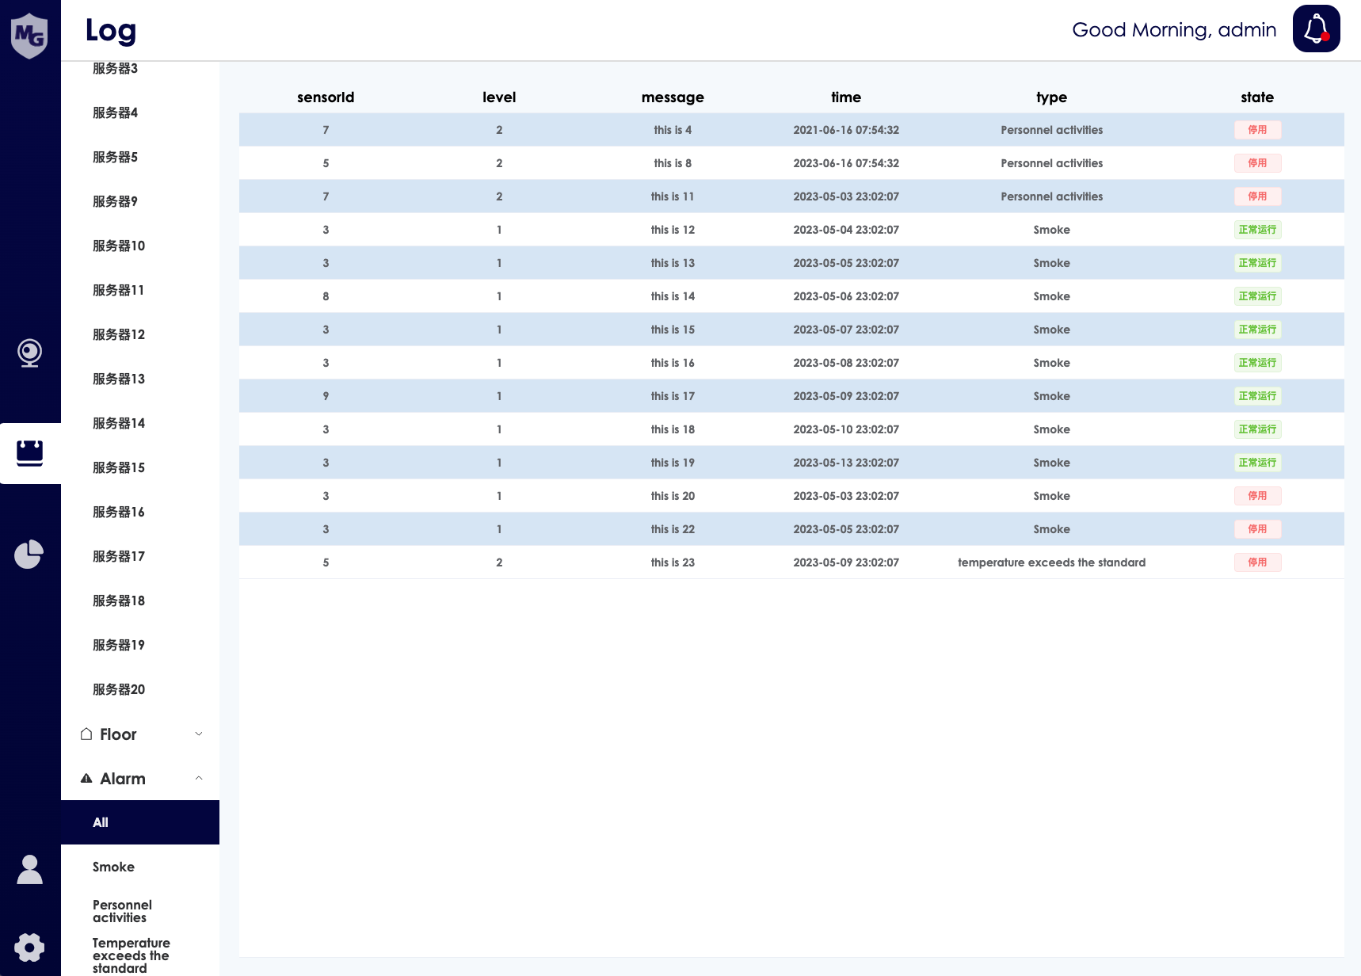Open the notification bell
Viewport: 1361px width, 976px height.
point(1316,29)
